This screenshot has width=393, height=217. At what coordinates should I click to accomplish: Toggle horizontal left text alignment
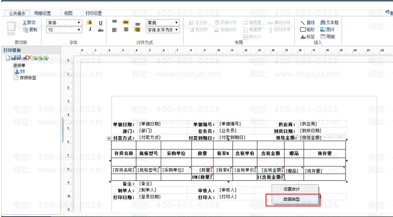coord(114,30)
